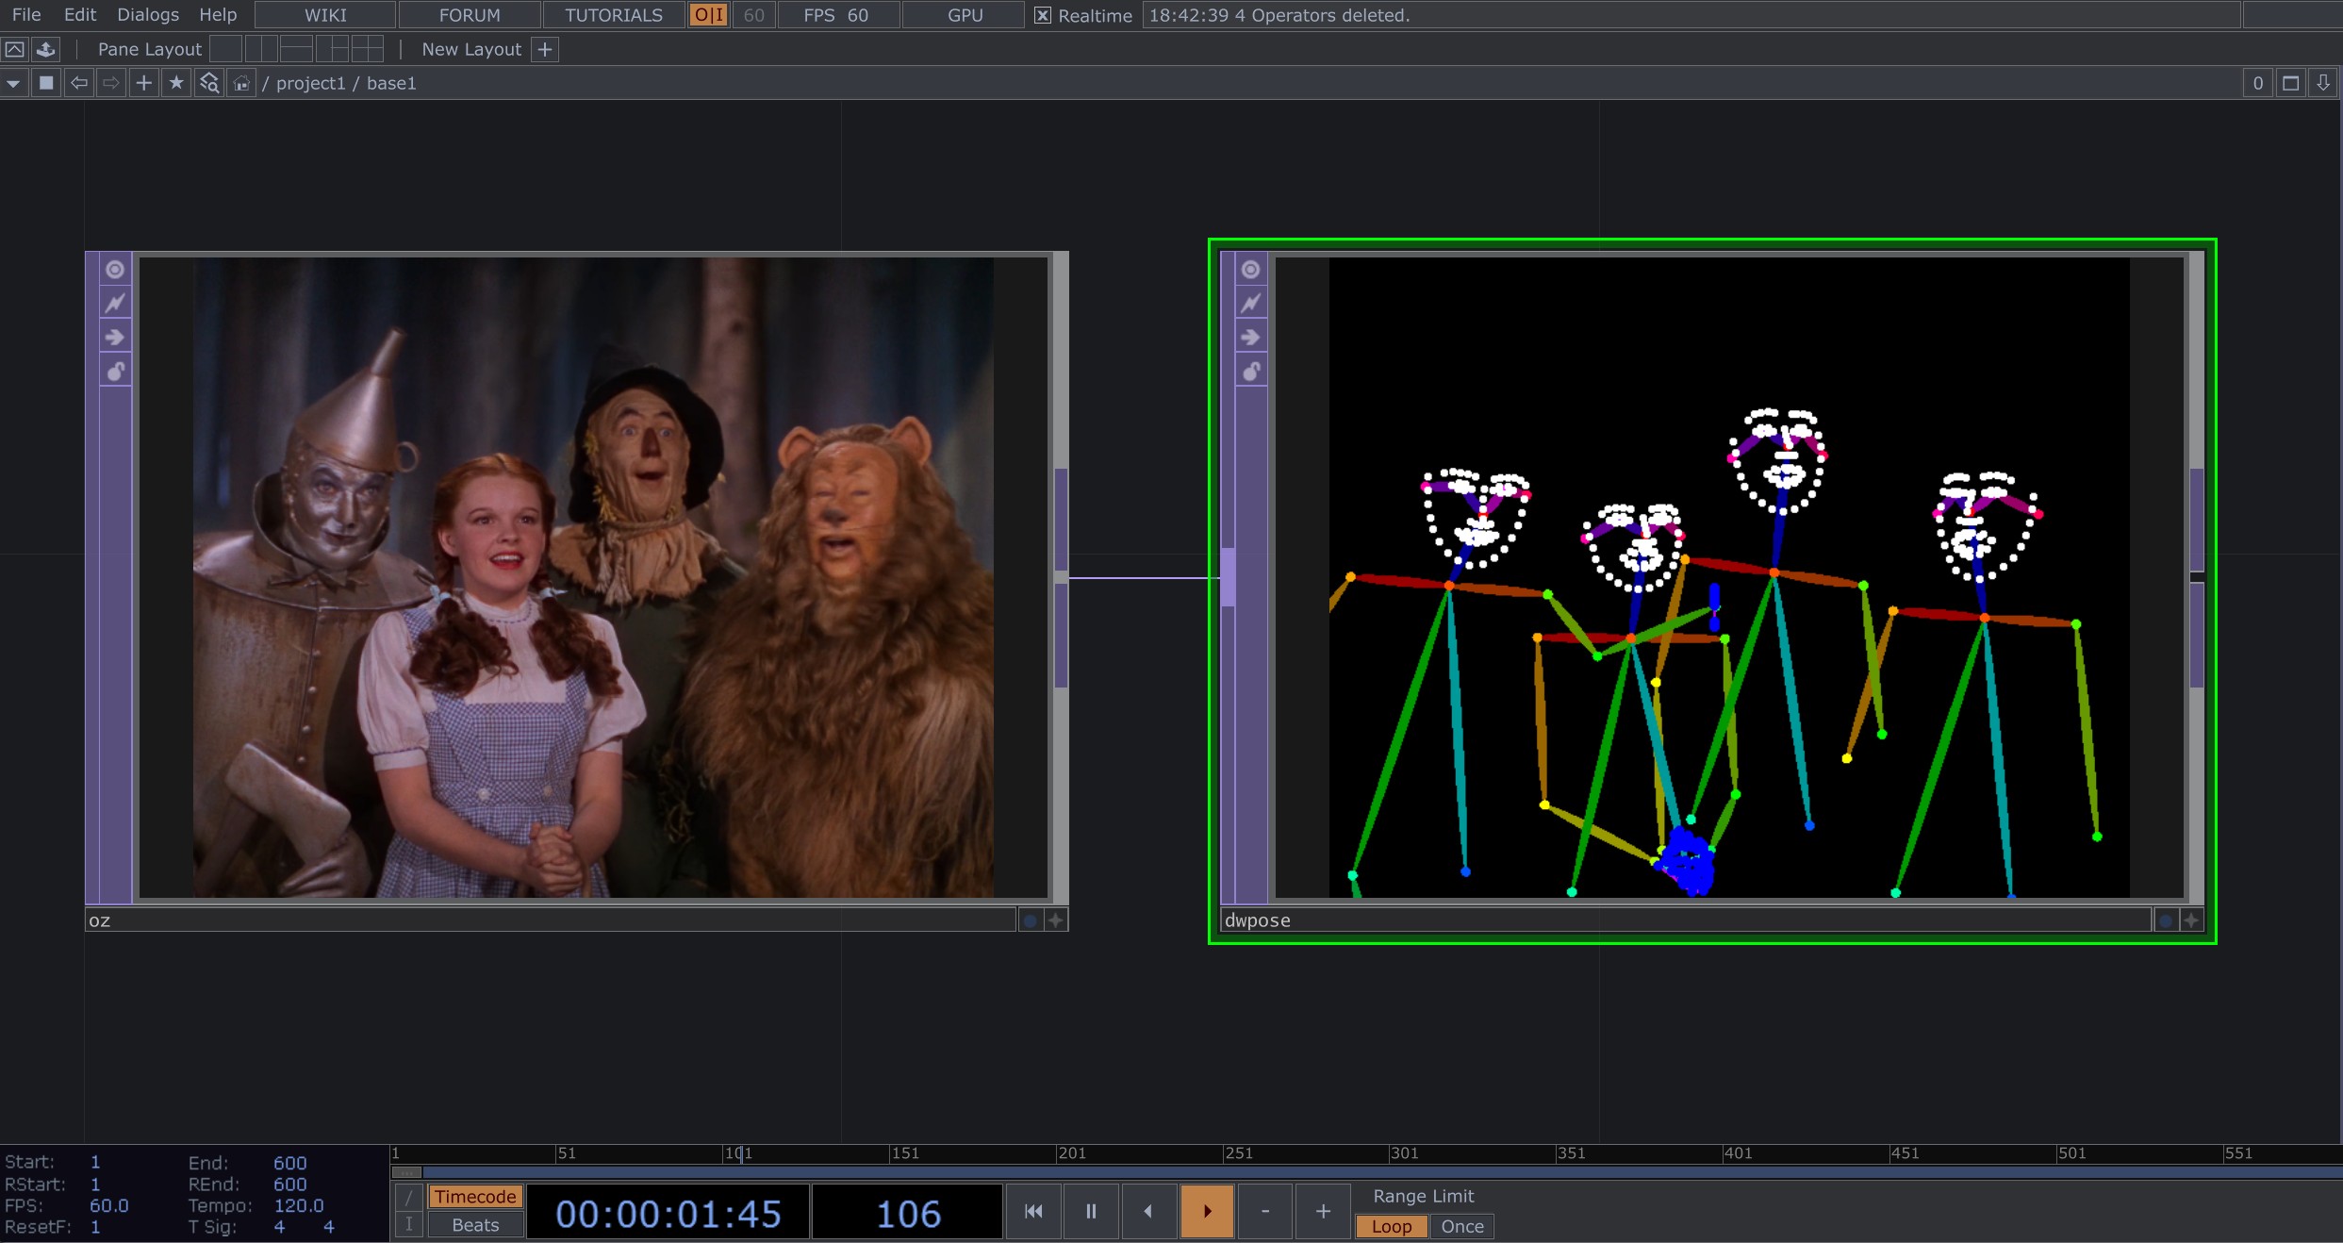Step back one frame with minus

click(x=1265, y=1211)
